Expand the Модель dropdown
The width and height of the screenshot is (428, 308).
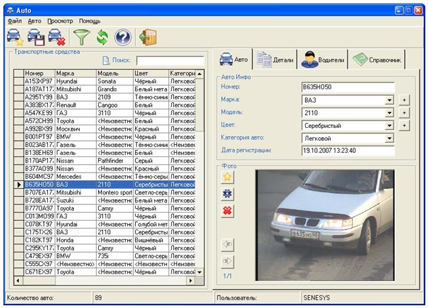pos(389,112)
